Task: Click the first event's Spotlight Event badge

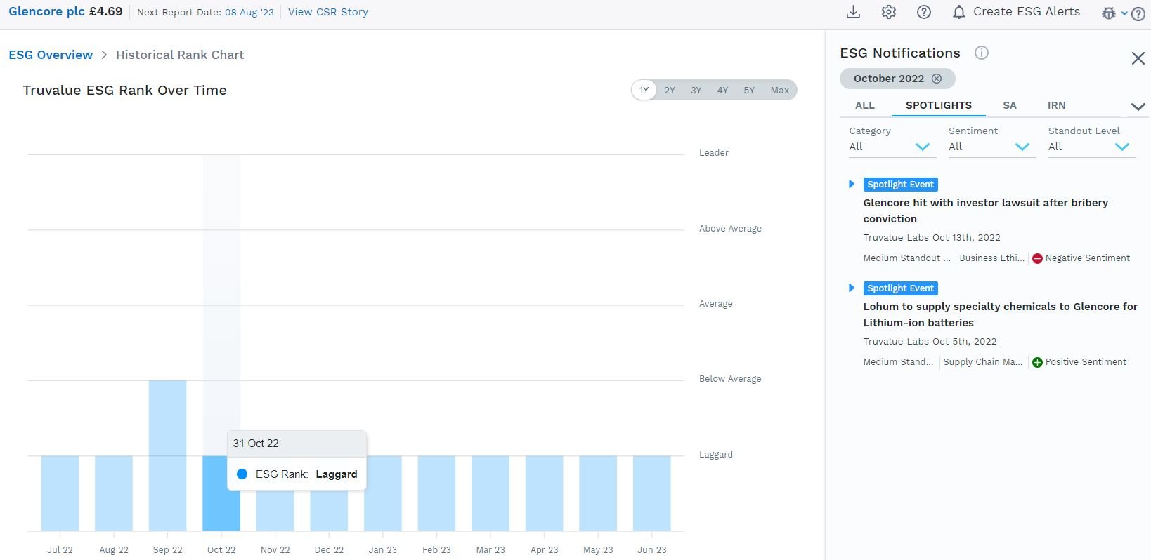Action: 900,185
